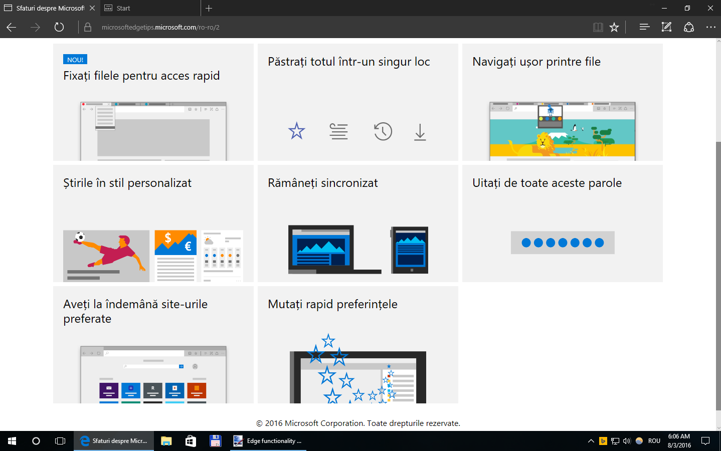
Task: Click the downloads arrow illustration
Action: point(420,132)
